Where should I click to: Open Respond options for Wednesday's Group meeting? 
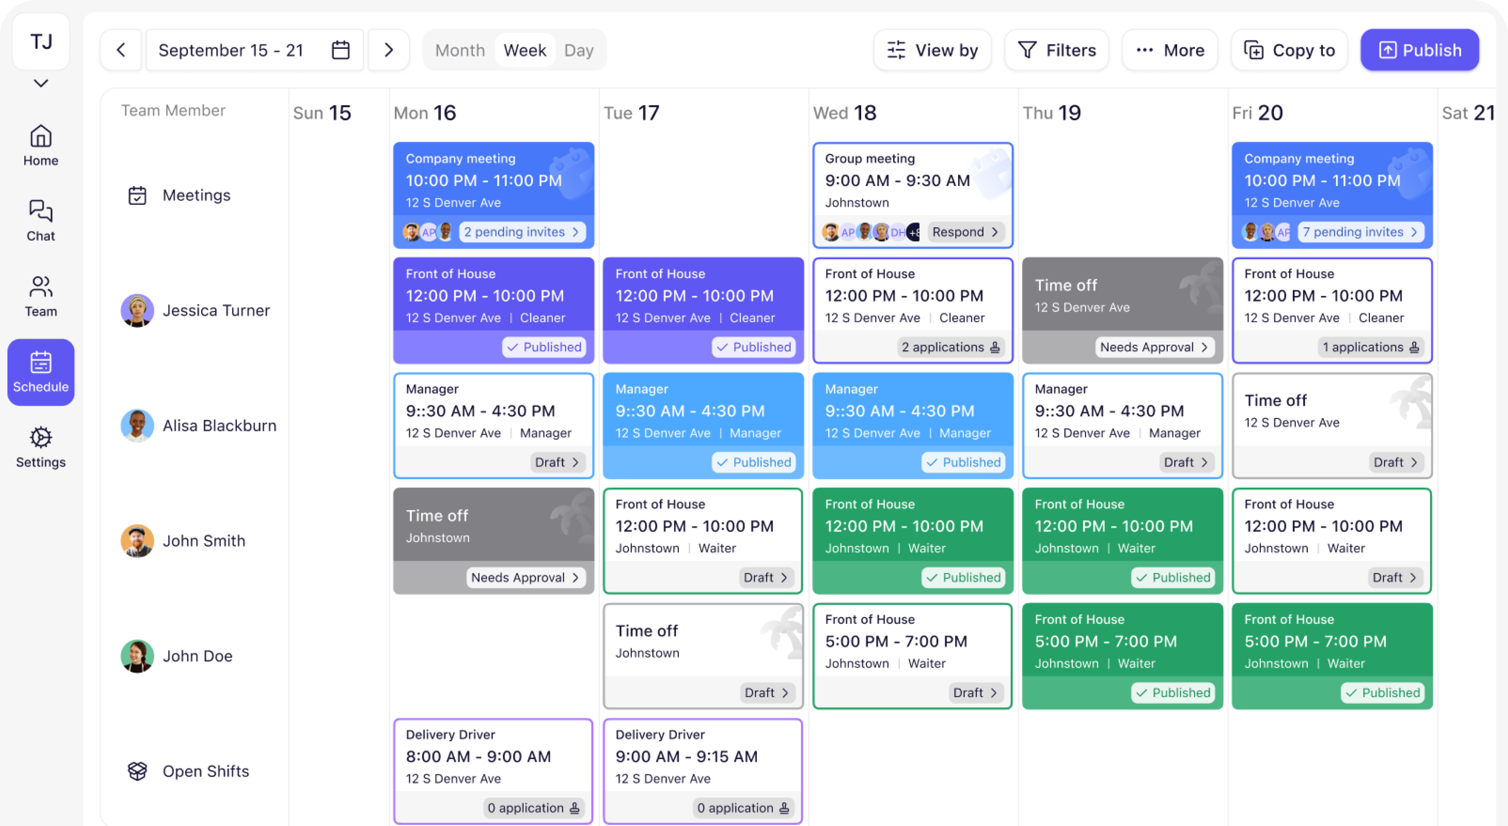(965, 232)
